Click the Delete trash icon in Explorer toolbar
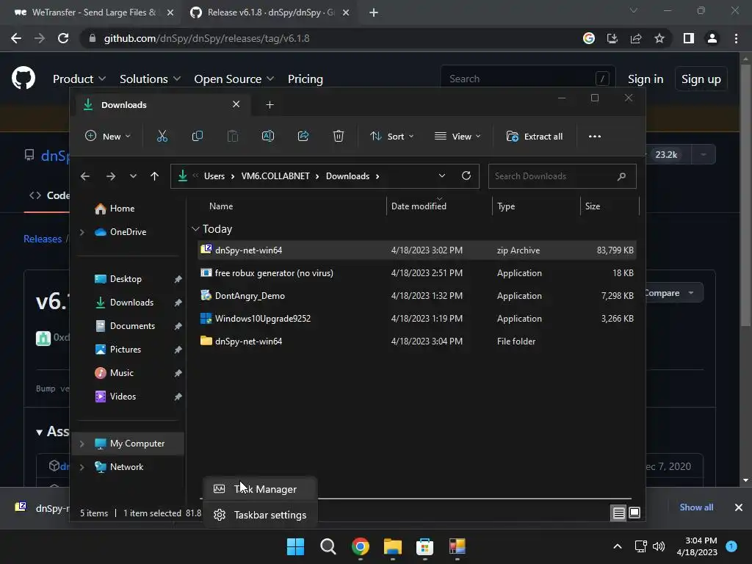Image resolution: width=752 pixels, height=564 pixels. (x=338, y=136)
